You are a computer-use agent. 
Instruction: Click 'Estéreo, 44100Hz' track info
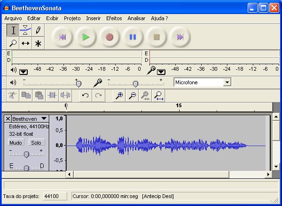click(29, 126)
